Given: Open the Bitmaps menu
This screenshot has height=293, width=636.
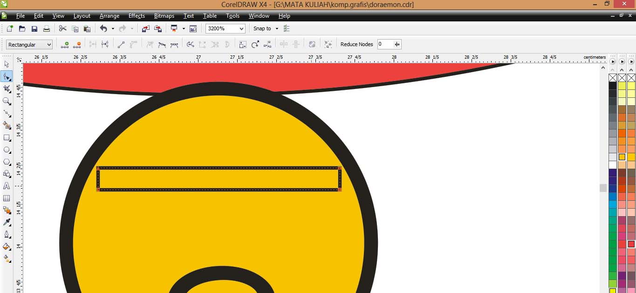Looking at the screenshot, I should click(164, 15).
